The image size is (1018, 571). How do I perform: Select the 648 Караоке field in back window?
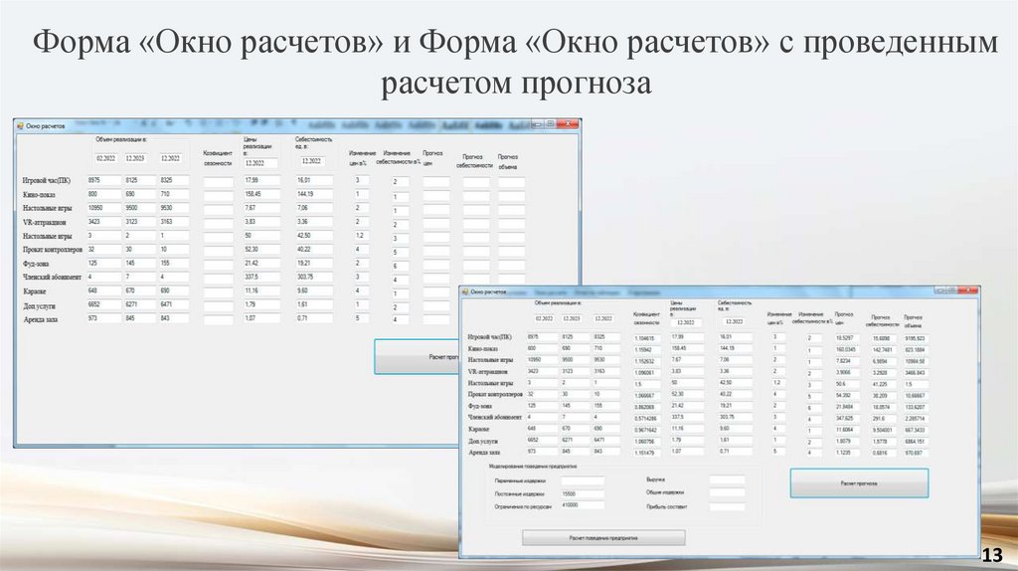click(x=103, y=290)
